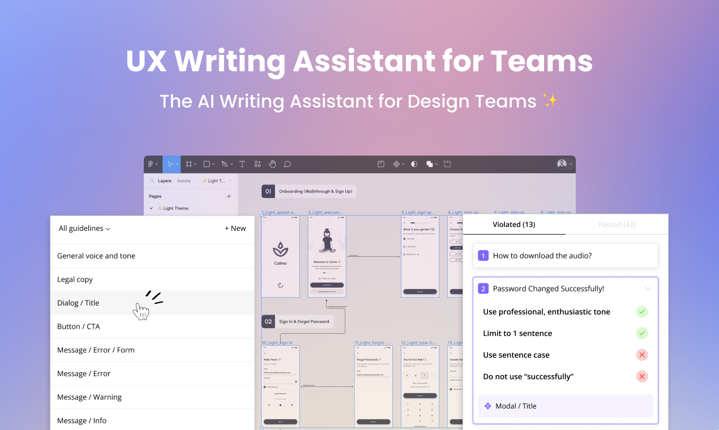Toggle the green check on professional tone rule
Viewport: 719px width, 430px height.
tap(642, 311)
